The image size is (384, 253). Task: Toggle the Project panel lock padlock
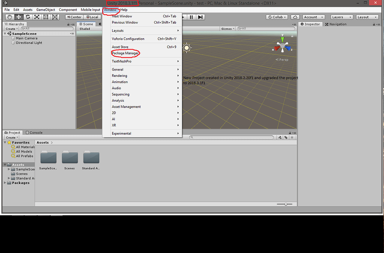289,132
